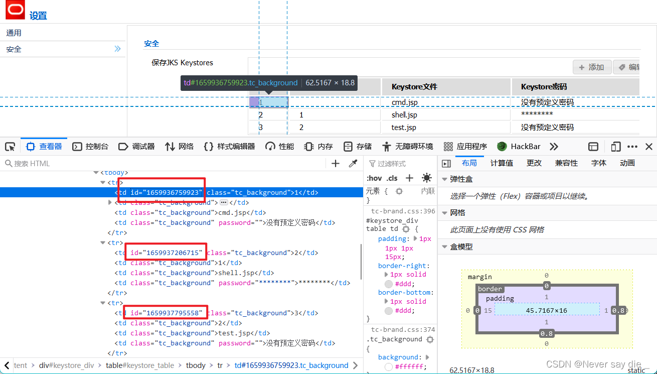Viewport: 657px width, 374px height.
Task: Open DevTools customize menu via three dots
Action: (632, 146)
